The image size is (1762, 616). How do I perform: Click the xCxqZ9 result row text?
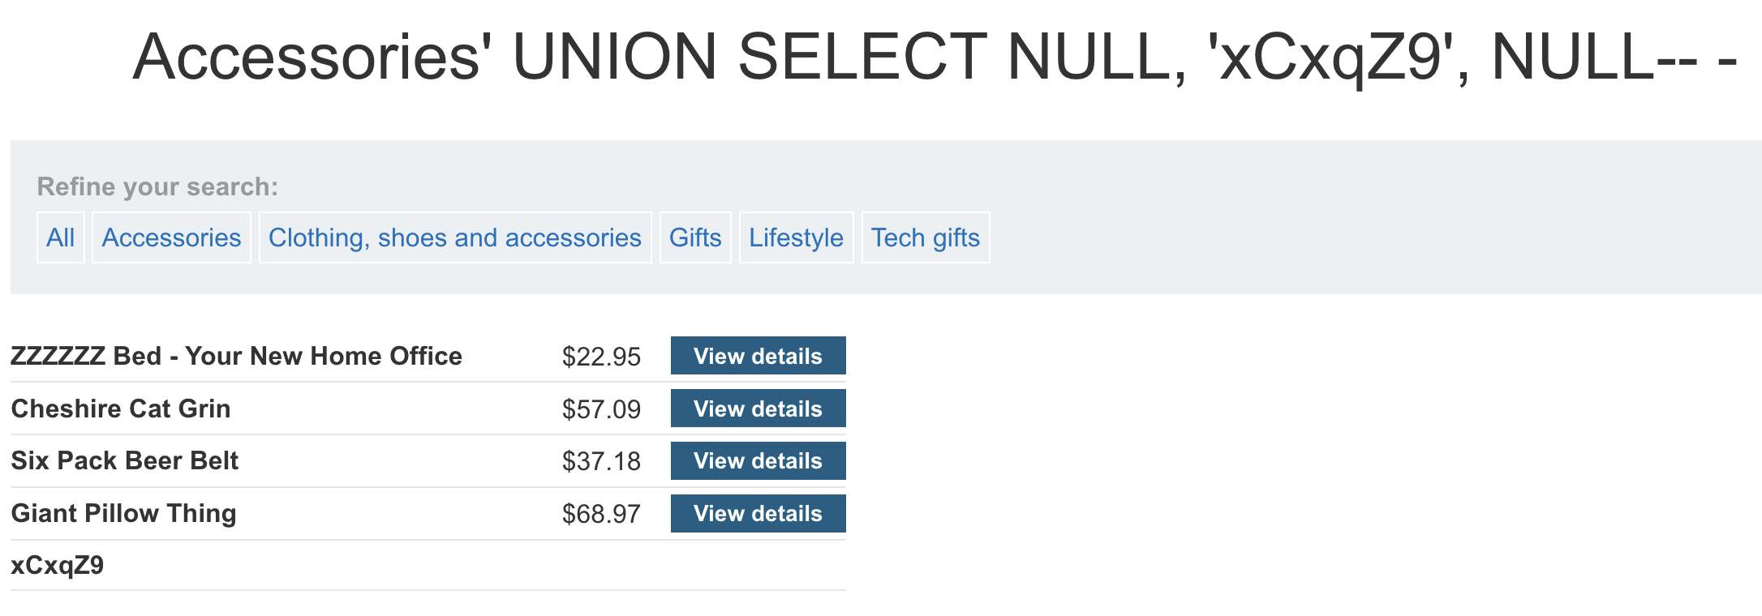58,565
